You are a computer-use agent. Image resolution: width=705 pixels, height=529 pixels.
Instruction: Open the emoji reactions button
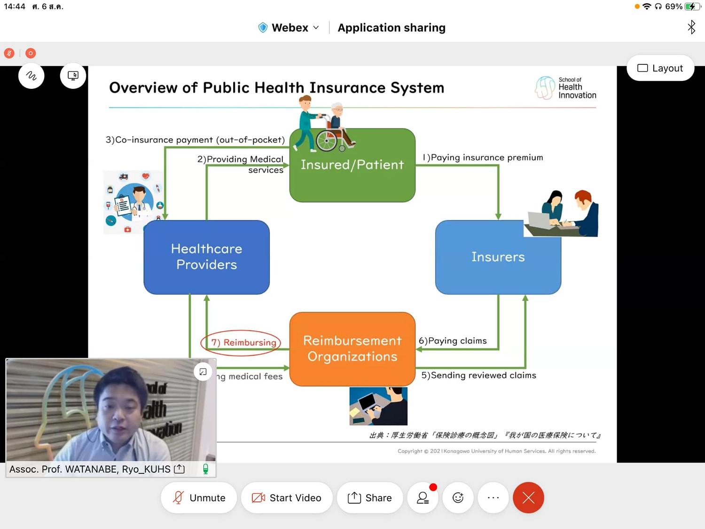click(458, 497)
